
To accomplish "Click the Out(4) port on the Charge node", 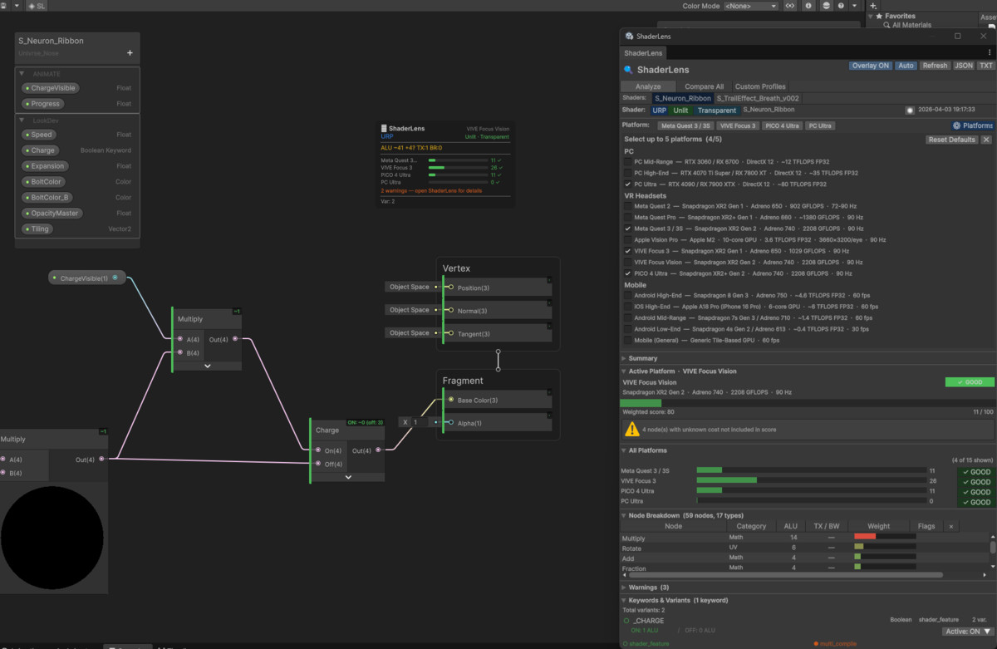I will point(378,450).
